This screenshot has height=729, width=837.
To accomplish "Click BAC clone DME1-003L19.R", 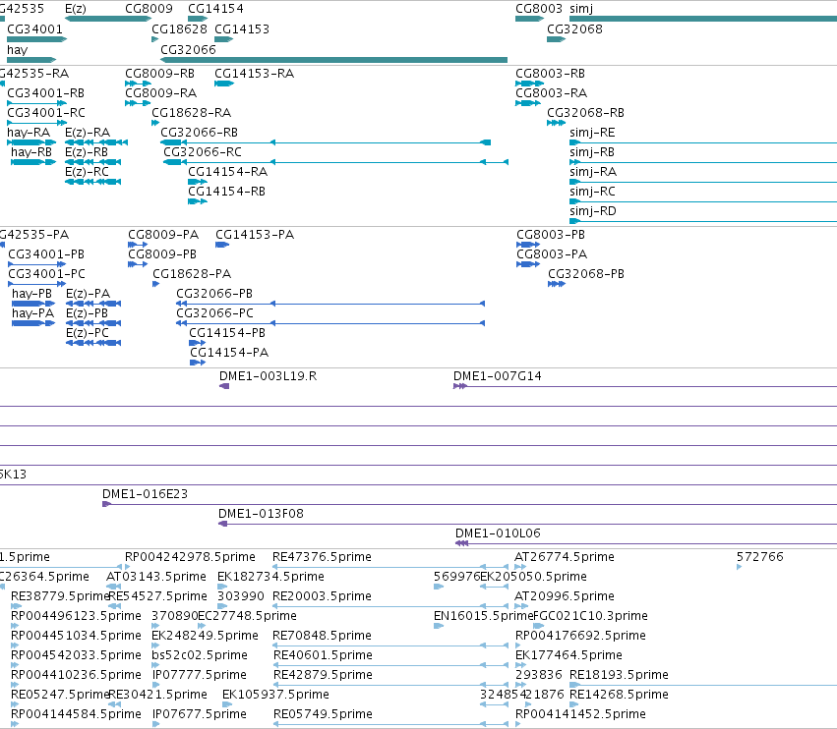I will click(x=268, y=376).
